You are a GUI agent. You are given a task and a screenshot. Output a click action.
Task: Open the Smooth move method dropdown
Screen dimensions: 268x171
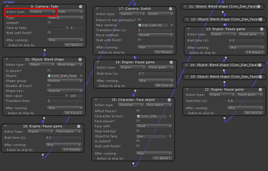click(x=155, y=35)
